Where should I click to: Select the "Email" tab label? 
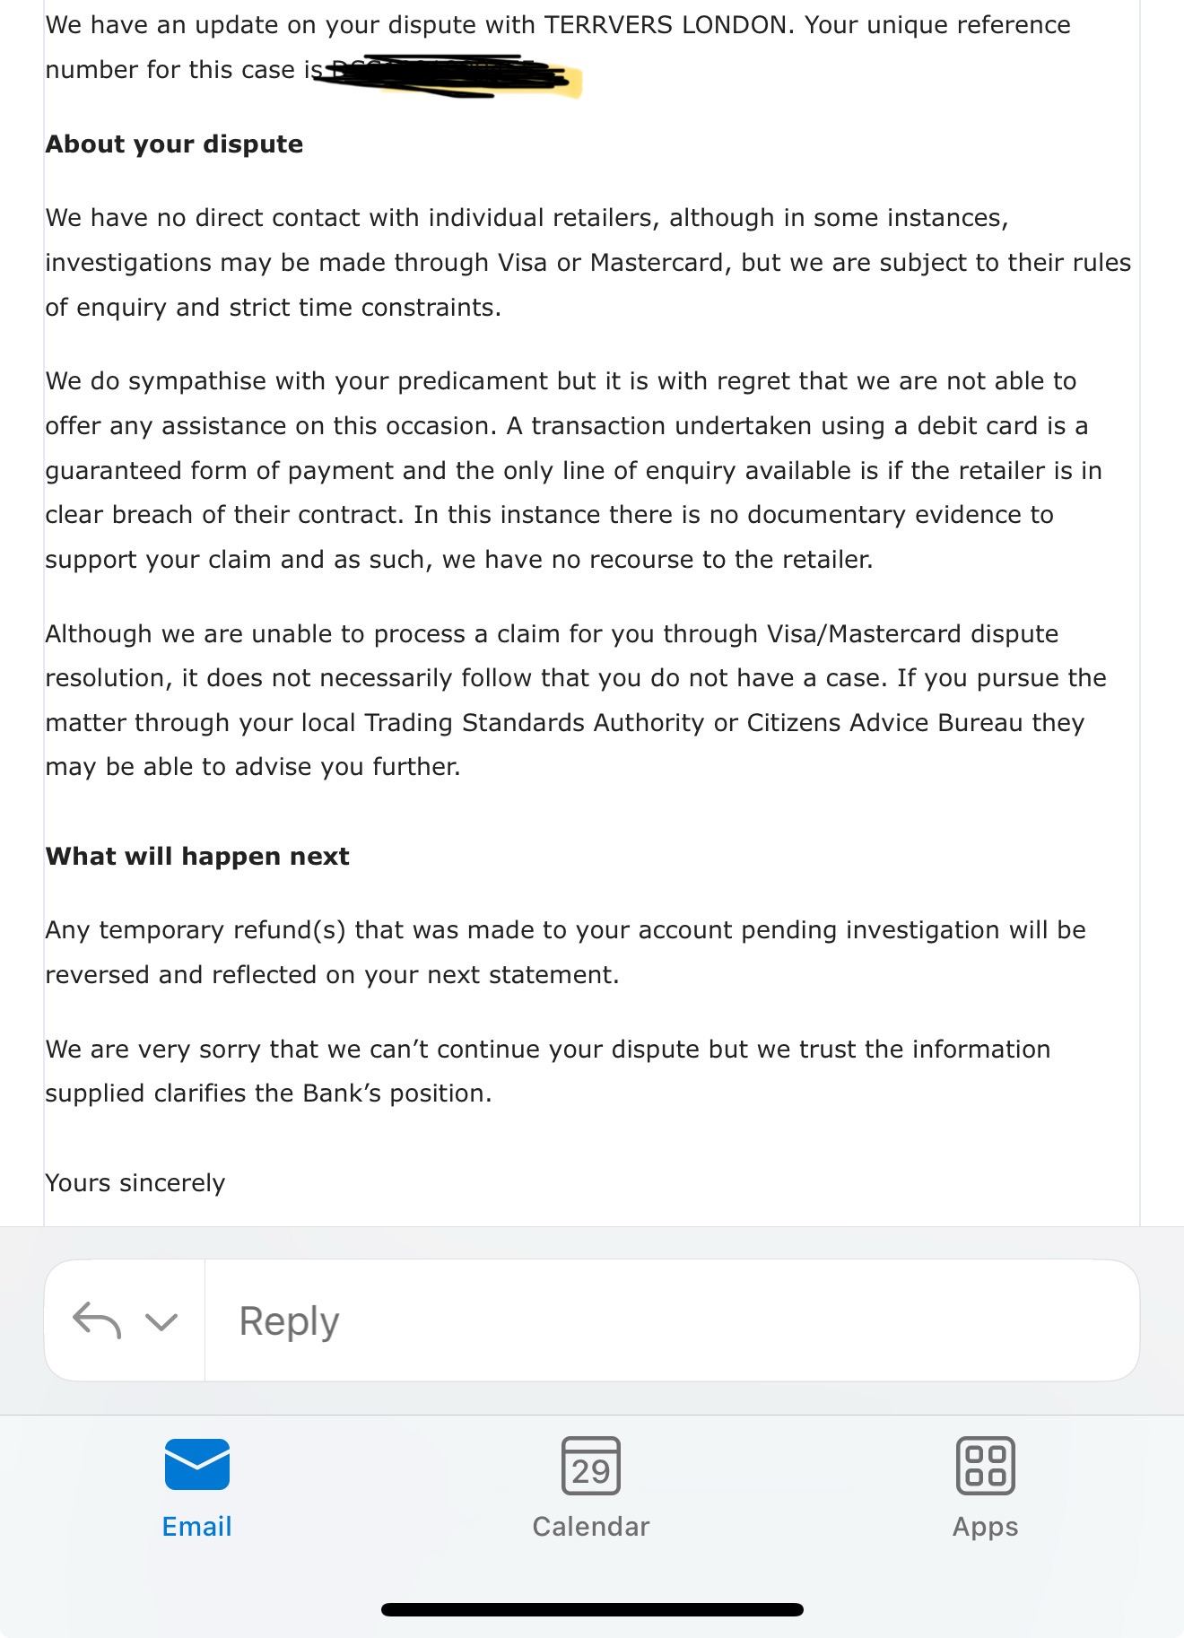tap(196, 1527)
